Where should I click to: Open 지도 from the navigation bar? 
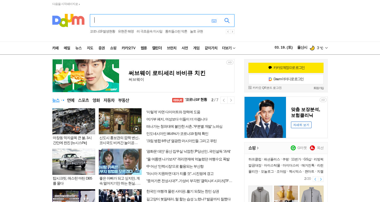(90, 48)
